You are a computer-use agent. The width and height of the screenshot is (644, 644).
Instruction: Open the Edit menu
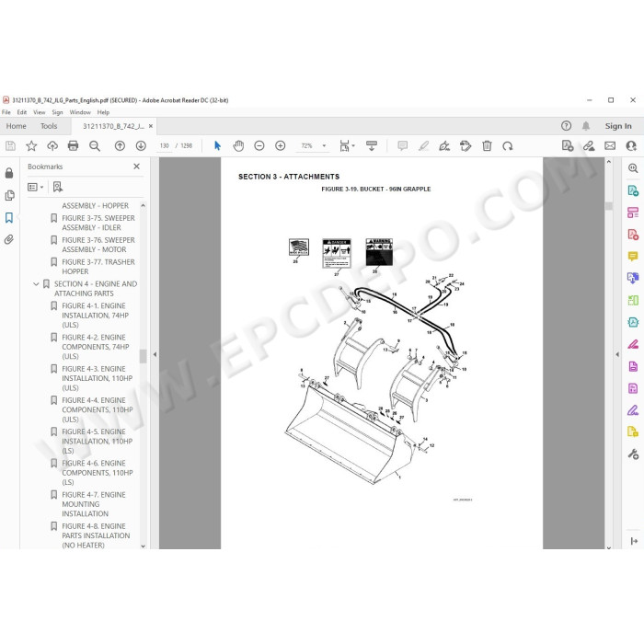[22, 112]
